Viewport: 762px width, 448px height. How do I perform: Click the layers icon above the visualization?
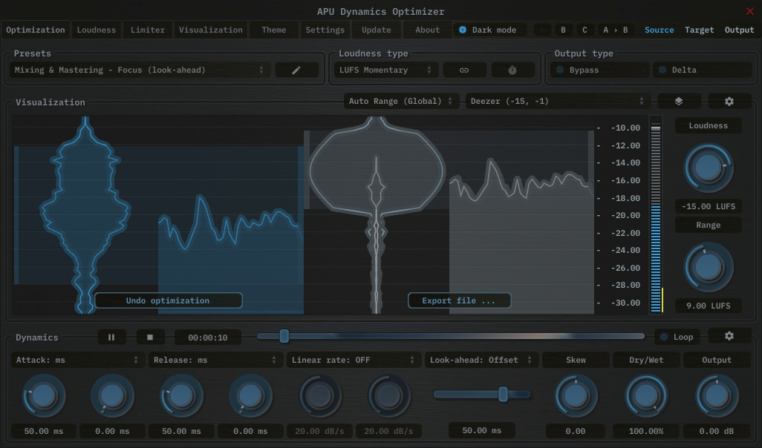[x=679, y=101]
